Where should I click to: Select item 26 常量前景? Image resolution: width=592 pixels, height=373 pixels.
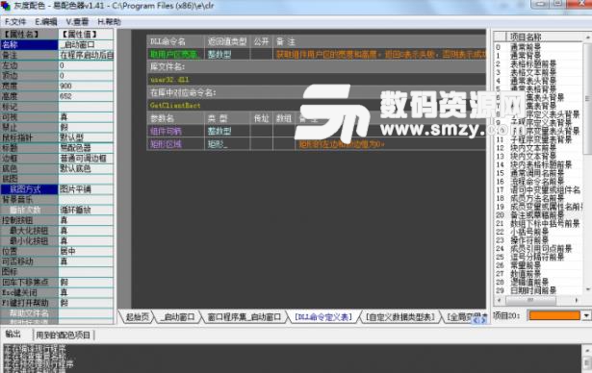(538, 265)
